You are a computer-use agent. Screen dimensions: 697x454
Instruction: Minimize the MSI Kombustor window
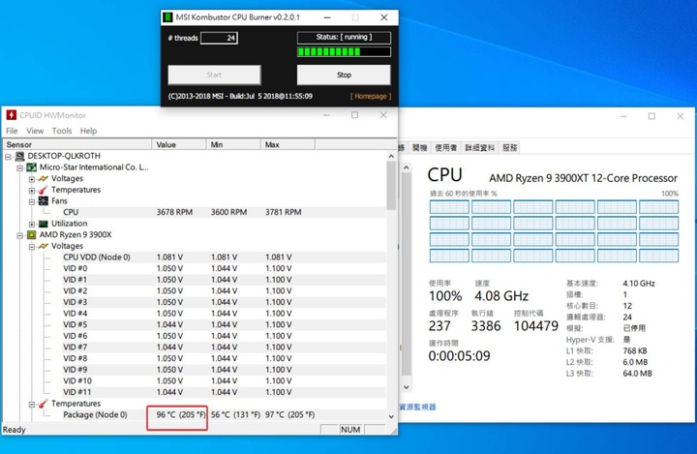point(327,17)
